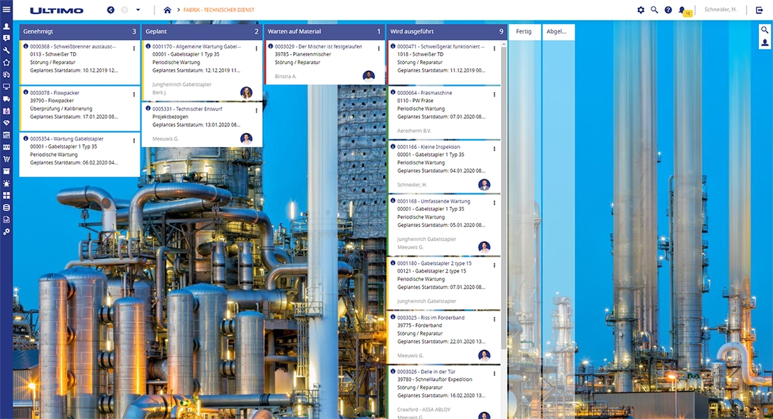Select the Wird ausgeführt column header
This screenshot has height=419, width=773.
coord(446,31)
